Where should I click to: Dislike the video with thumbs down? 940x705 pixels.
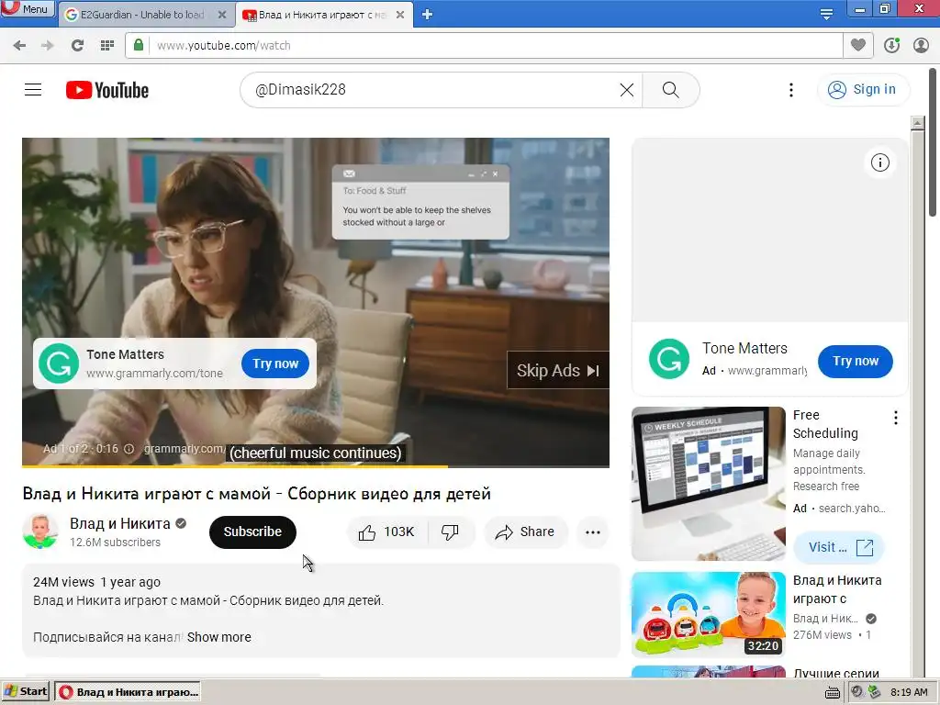click(x=450, y=532)
